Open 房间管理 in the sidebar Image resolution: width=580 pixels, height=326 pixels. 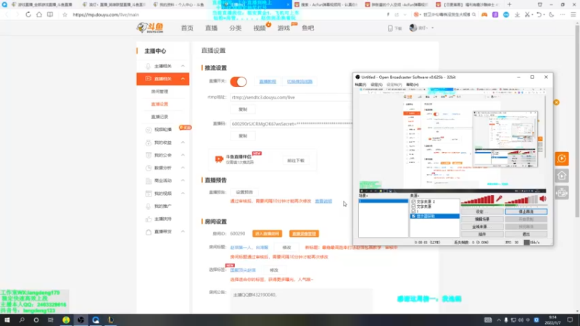tap(159, 91)
